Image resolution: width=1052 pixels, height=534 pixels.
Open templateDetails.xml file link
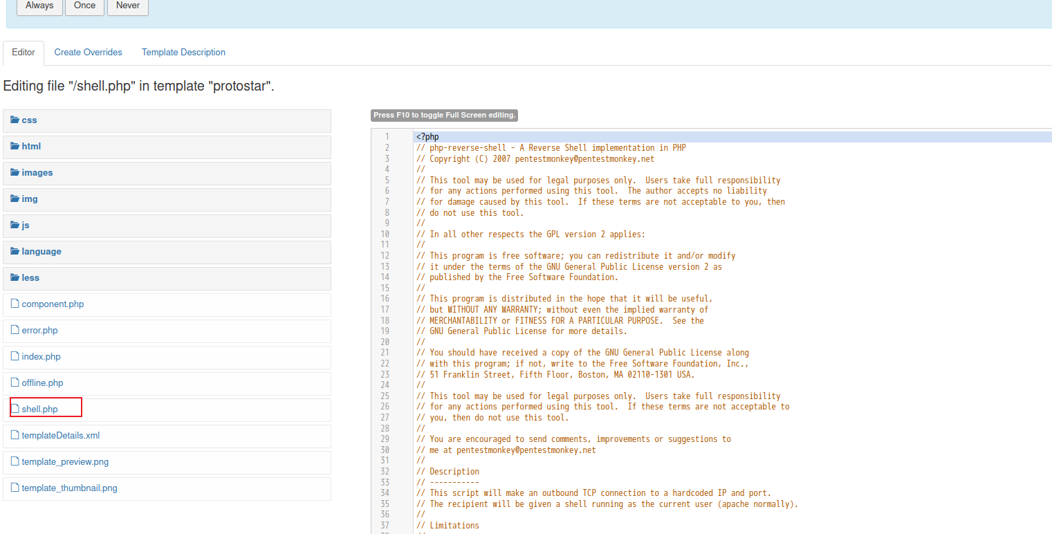click(61, 435)
